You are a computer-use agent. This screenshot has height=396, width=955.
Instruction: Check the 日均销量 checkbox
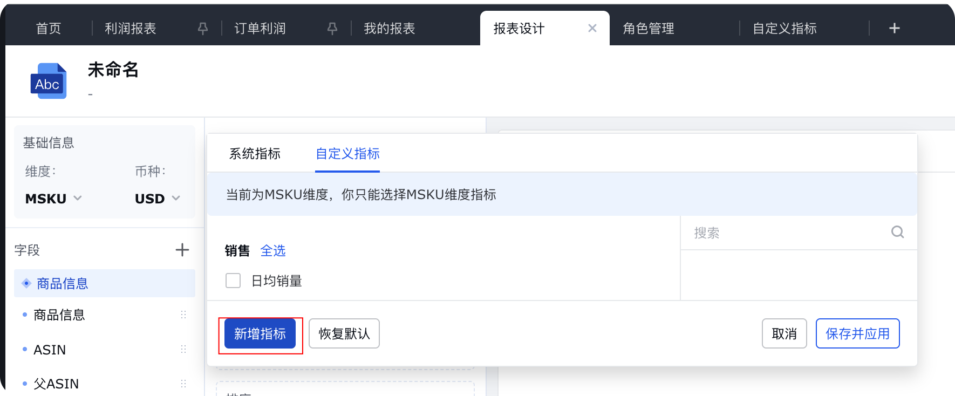point(233,281)
